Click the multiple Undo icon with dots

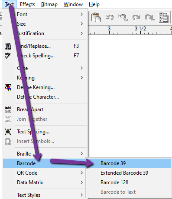pos(123,17)
